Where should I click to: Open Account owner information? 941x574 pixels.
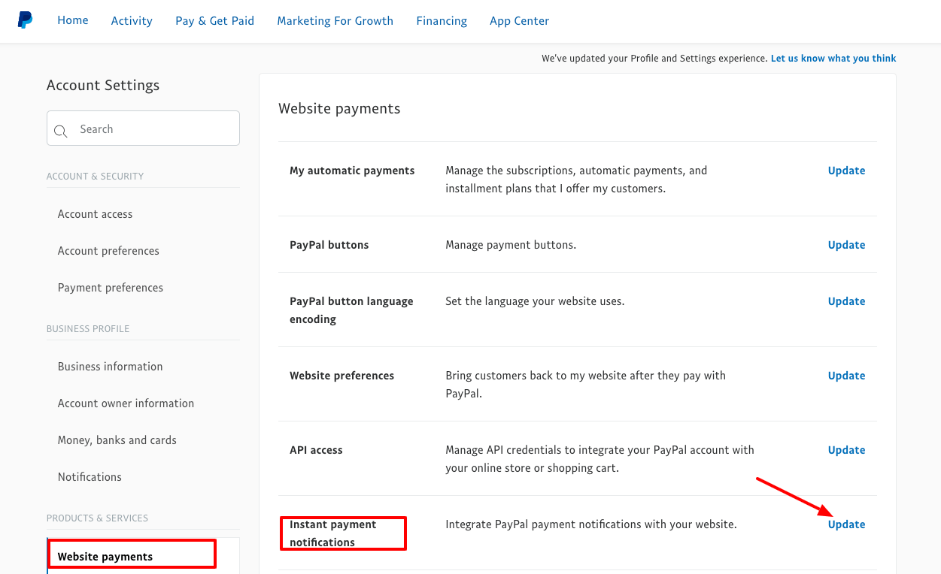[x=126, y=403]
